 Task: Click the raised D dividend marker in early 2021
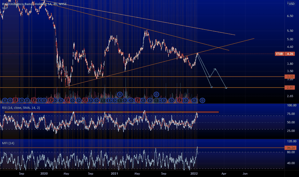pos(120,94)
